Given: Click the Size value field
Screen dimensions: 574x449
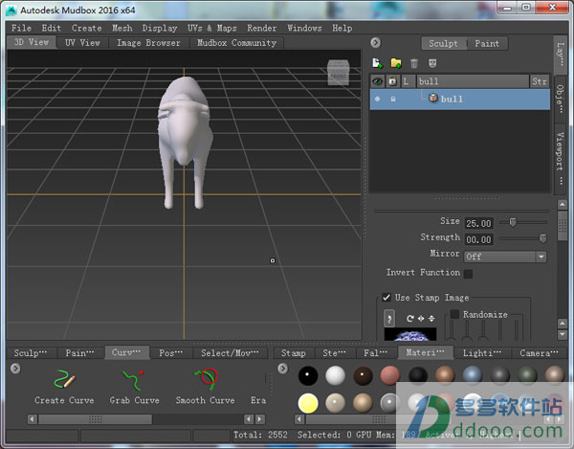Looking at the screenshot, I should [x=478, y=223].
